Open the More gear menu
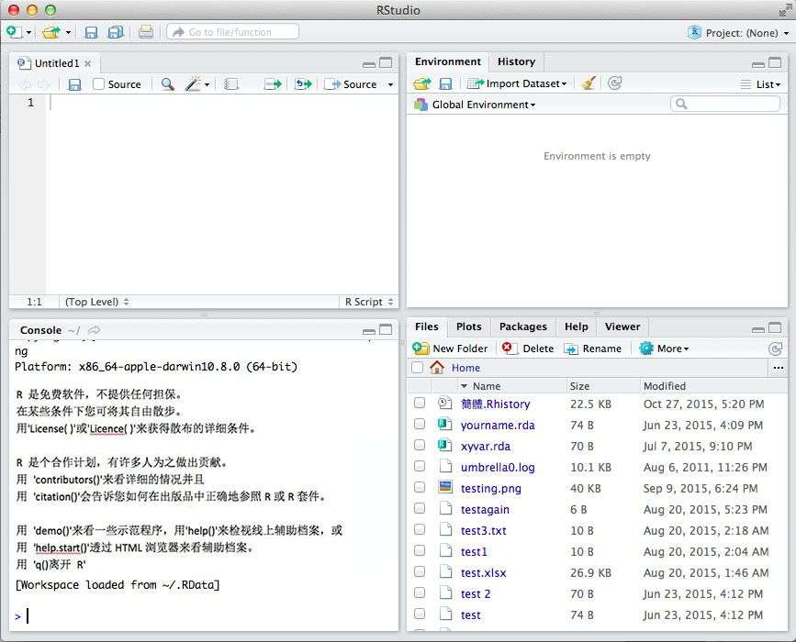 pyautogui.click(x=665, y=349)
